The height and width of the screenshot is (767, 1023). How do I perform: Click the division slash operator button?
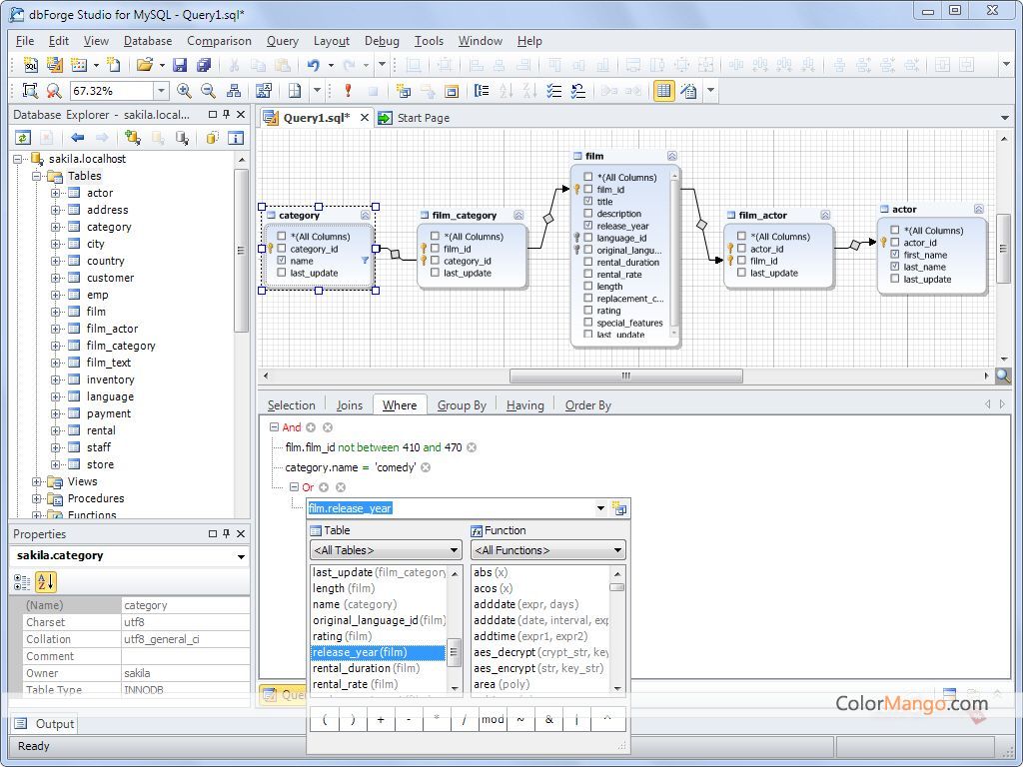(465, 719)
